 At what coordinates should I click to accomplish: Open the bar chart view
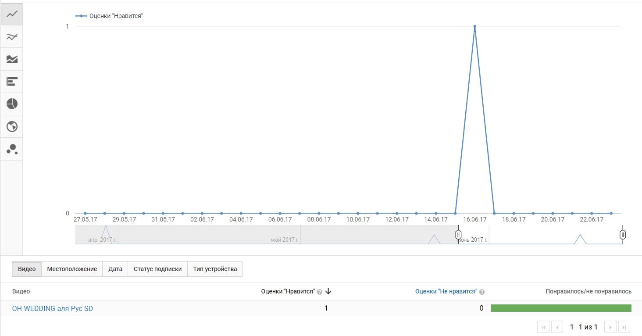(12, 81)
